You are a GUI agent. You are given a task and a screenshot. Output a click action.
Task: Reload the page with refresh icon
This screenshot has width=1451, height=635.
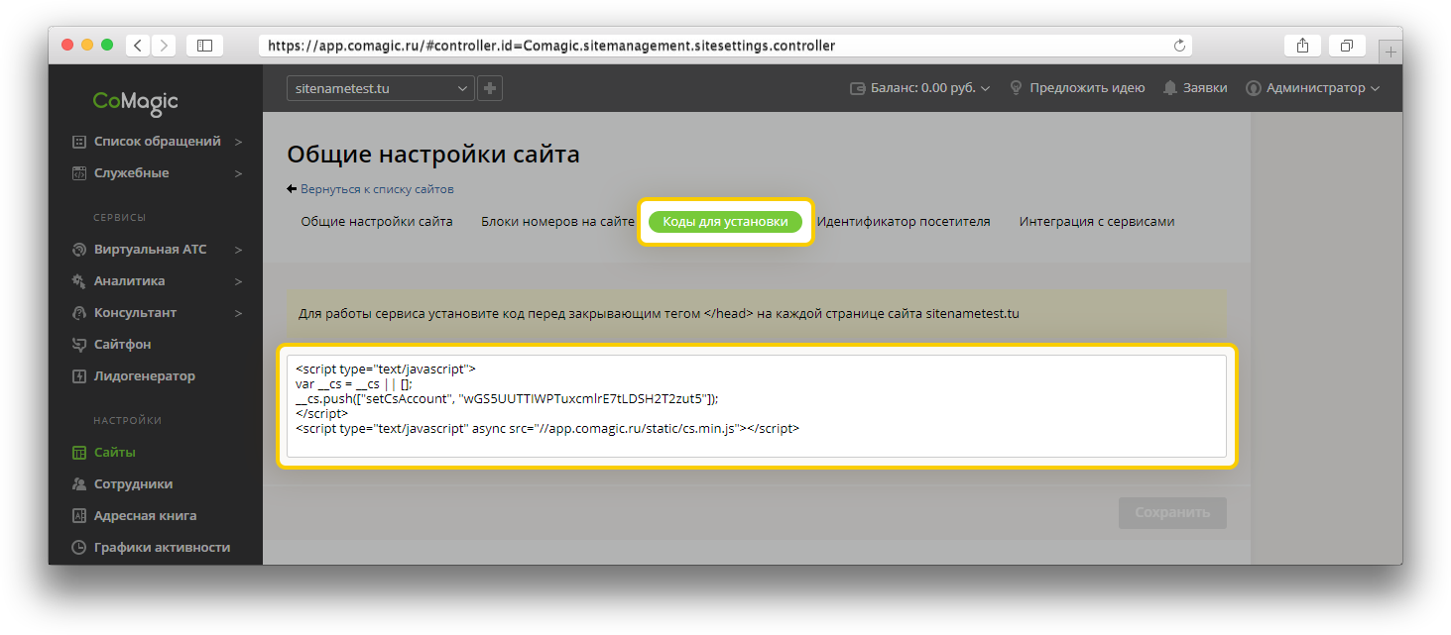1179,46
